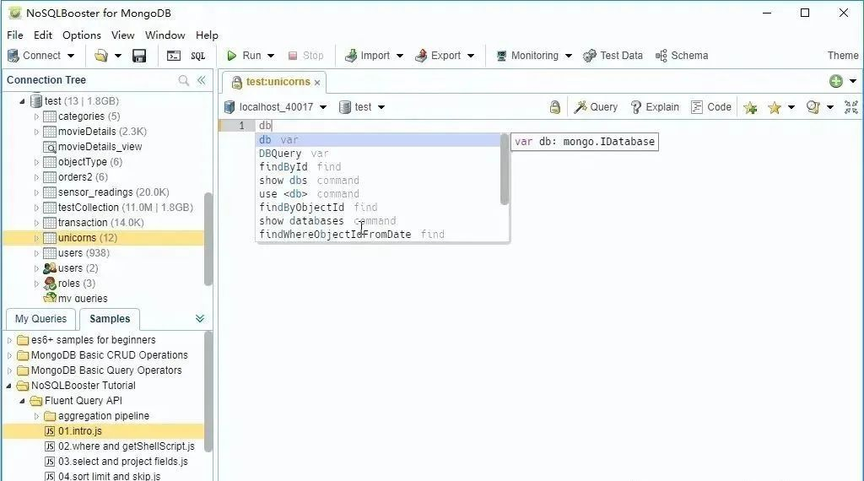Open the File menu
The height and width of the screenshot is (481, 864).
click(x=15, y=35)
